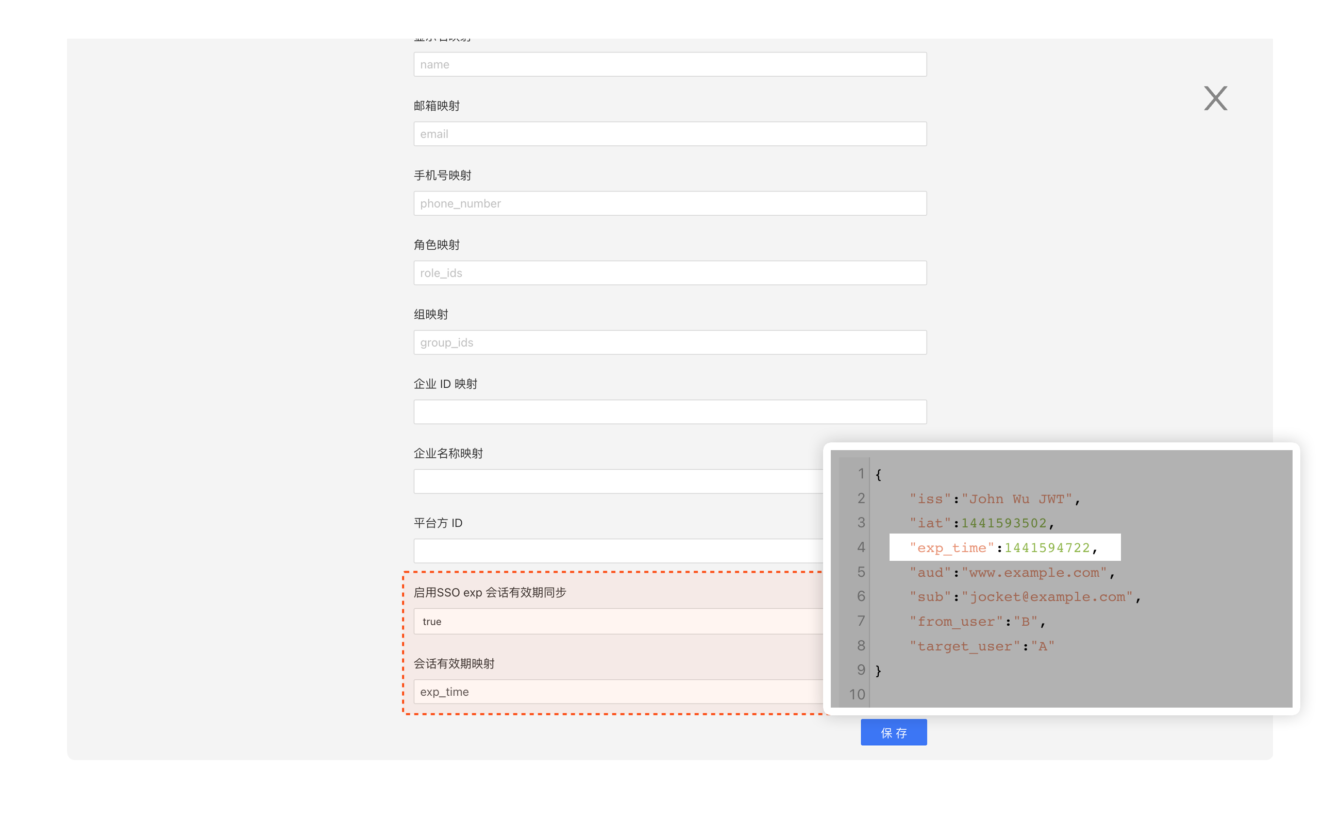Click line number 1 in code gutter

coord(861,474)
